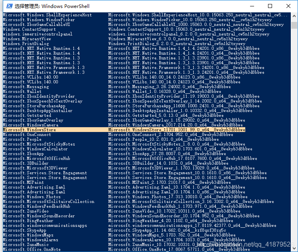Click the Microsoft.OneConnect name
The image size is (298, 252).
pos(27,134)
